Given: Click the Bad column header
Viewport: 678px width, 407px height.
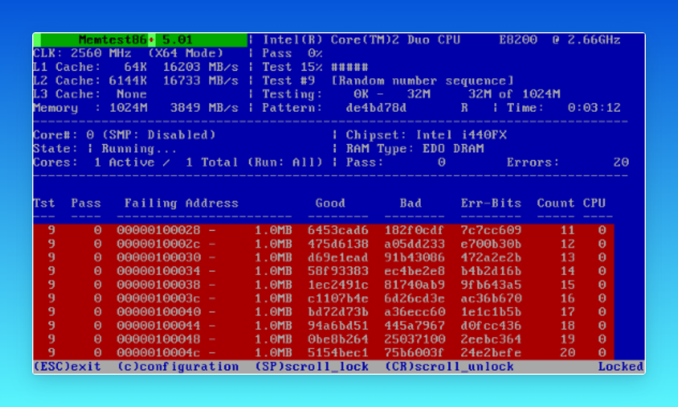Looking at the screenshot, I should click(411, 203).
